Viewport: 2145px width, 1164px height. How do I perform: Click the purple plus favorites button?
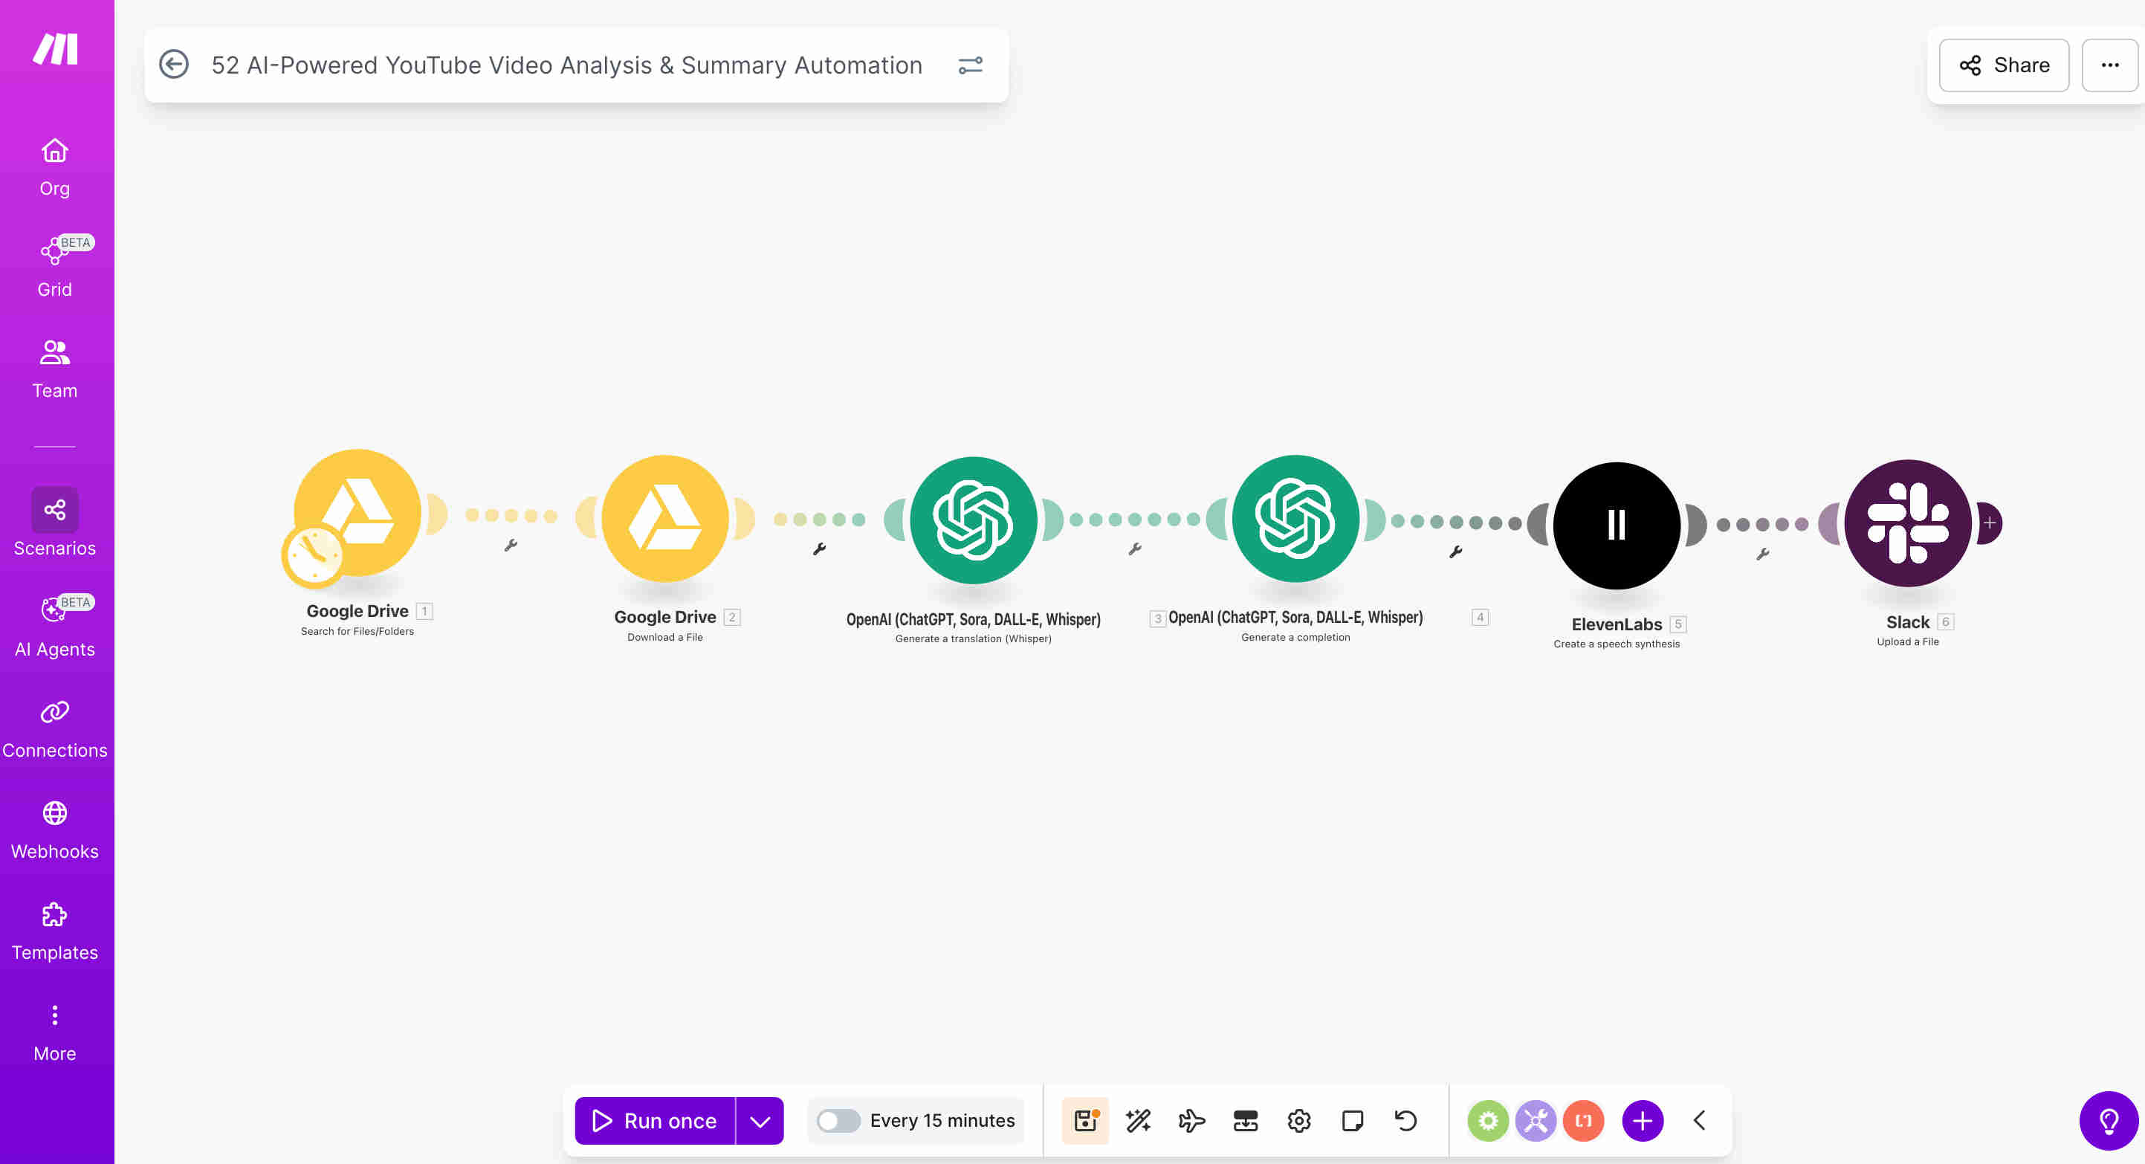(1642, 1121)
